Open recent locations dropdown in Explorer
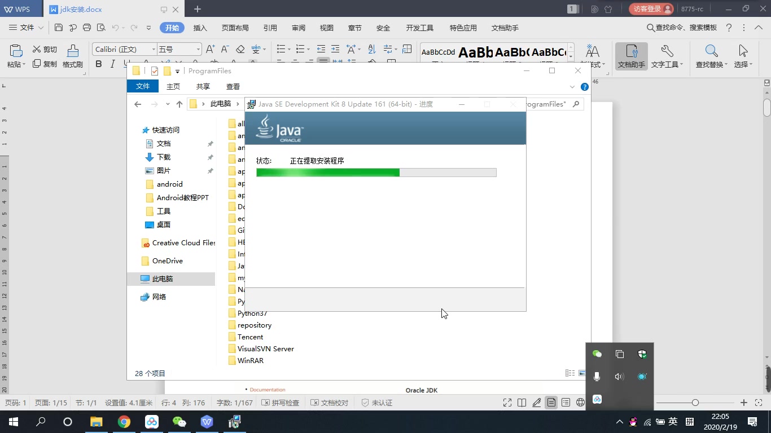Viewport: 771px width, 433px height. click(x=168, y=104)
